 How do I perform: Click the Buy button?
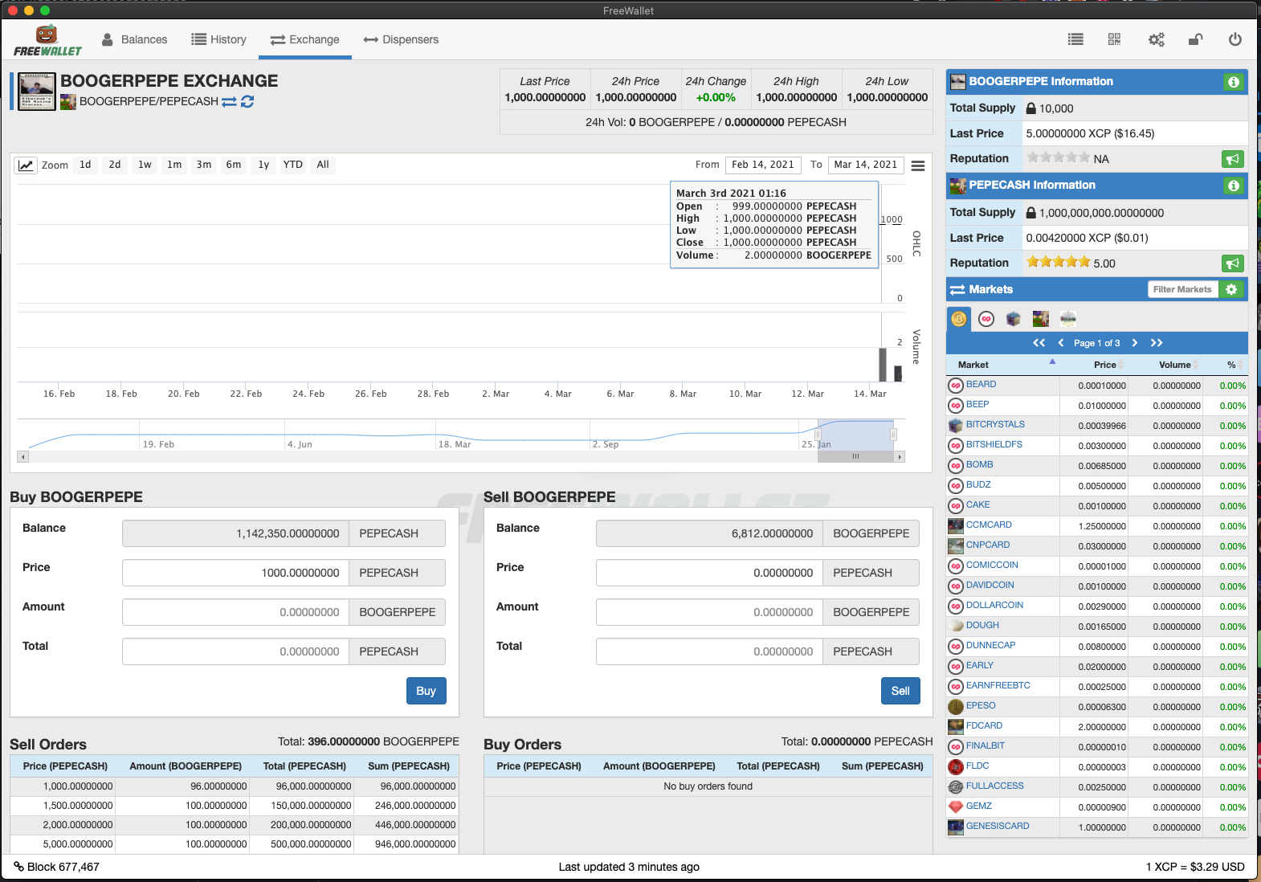426,691
